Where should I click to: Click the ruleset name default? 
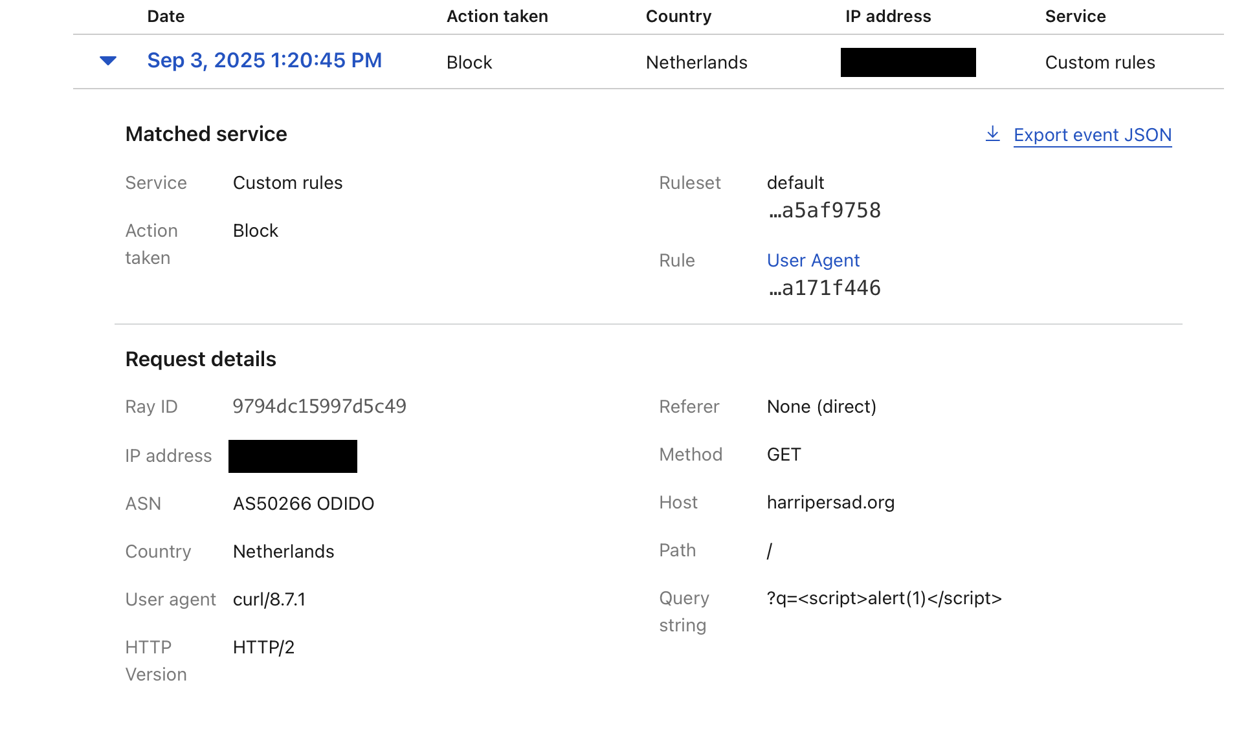[x=796, y=182]
